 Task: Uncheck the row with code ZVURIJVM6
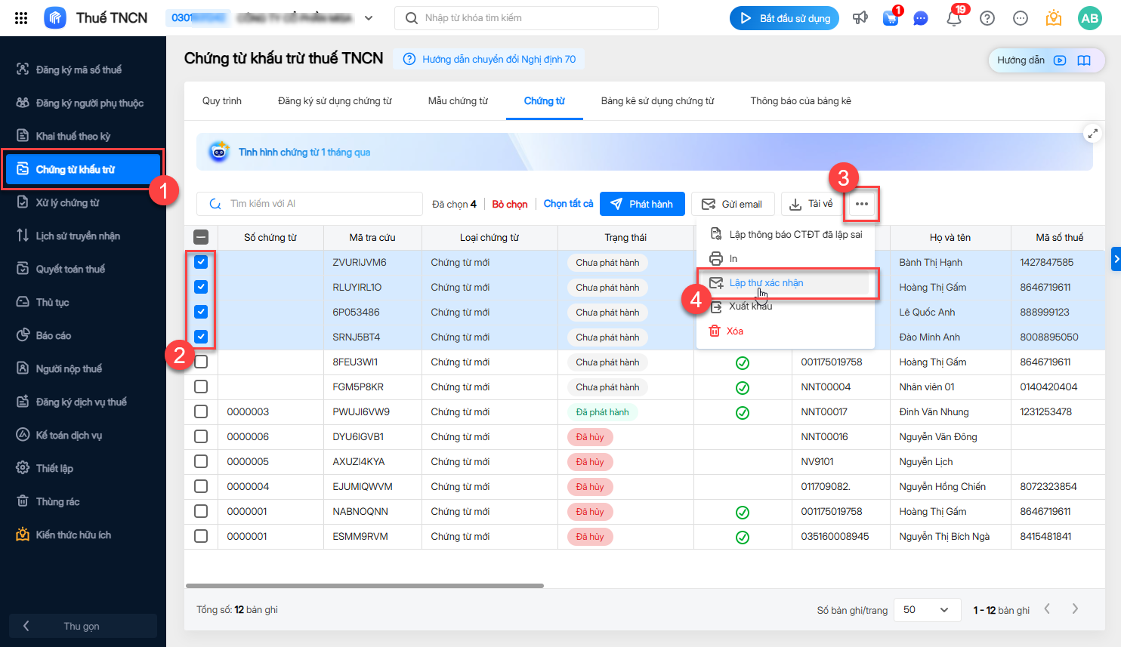click(201, 262)
